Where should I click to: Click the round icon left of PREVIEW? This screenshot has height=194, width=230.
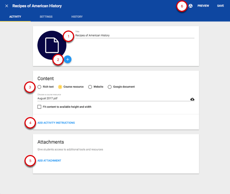click(191, 6)
